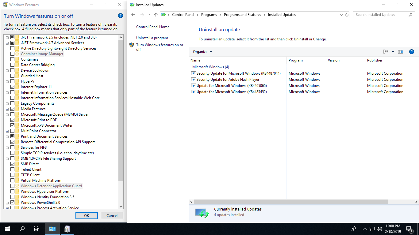The image size is (419, 235).
Task: Click the scroll down arrow in features list
Action: pos(121,207)
